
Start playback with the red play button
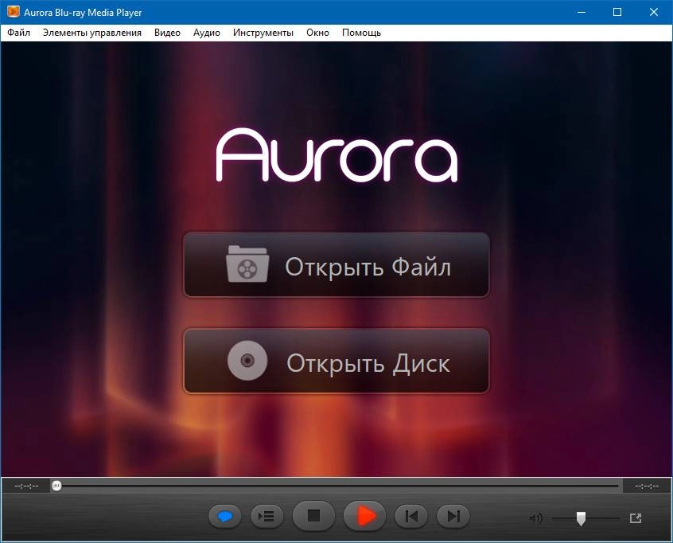pos(365,515)
